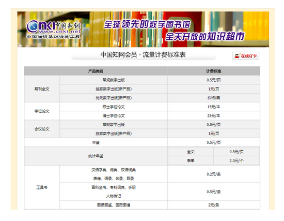Click 独家数字出版(新产品) under 期刊全文
This screenshot has height=221, width=284.
(114, 89)
